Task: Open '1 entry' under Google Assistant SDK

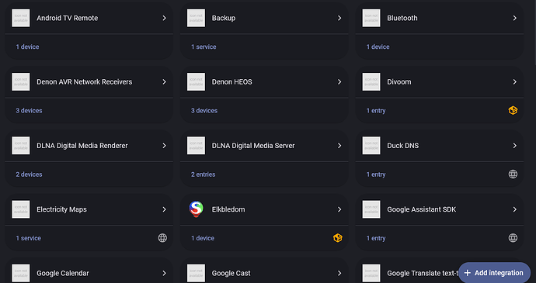Action: pos(376,238)
